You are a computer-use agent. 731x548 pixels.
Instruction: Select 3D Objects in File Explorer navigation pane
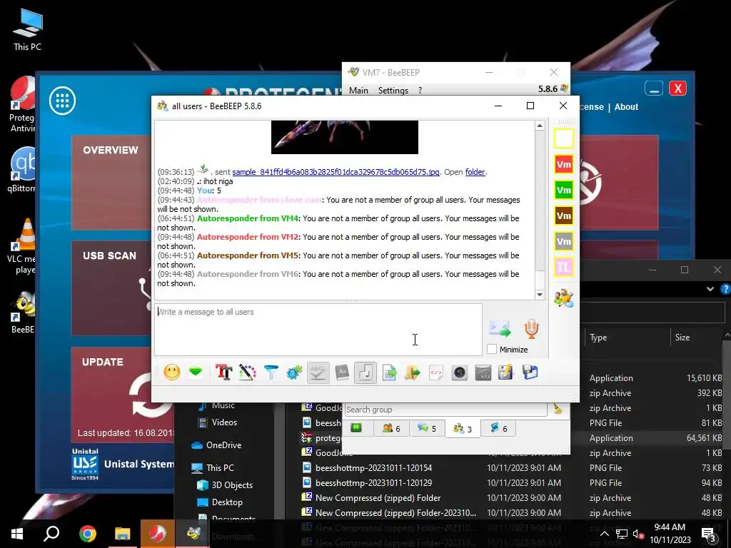click(232, 485)
